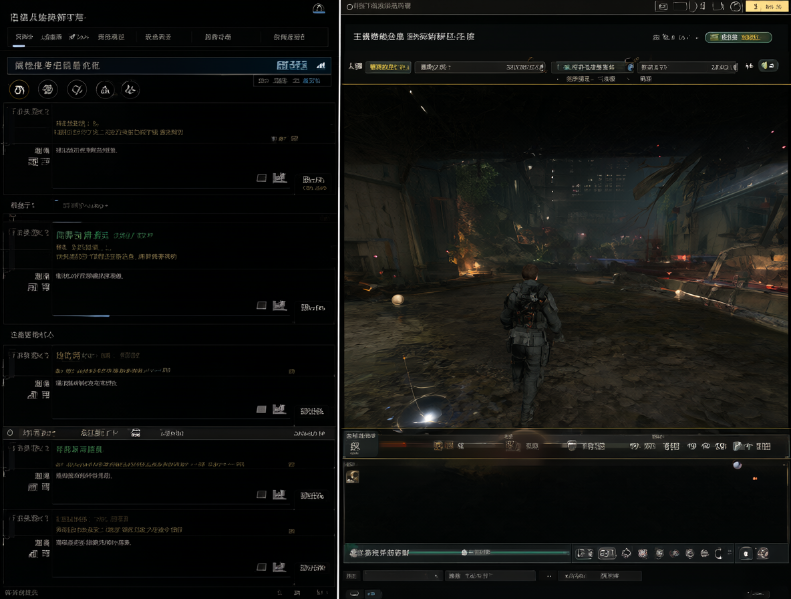Click the blue round icon inside the green-labeled field
Viewport: 791px width, 599px height.
(x=631, y=67)
